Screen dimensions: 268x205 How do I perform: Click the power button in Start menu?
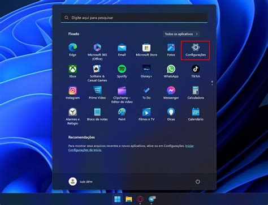(x=197, y=182)
